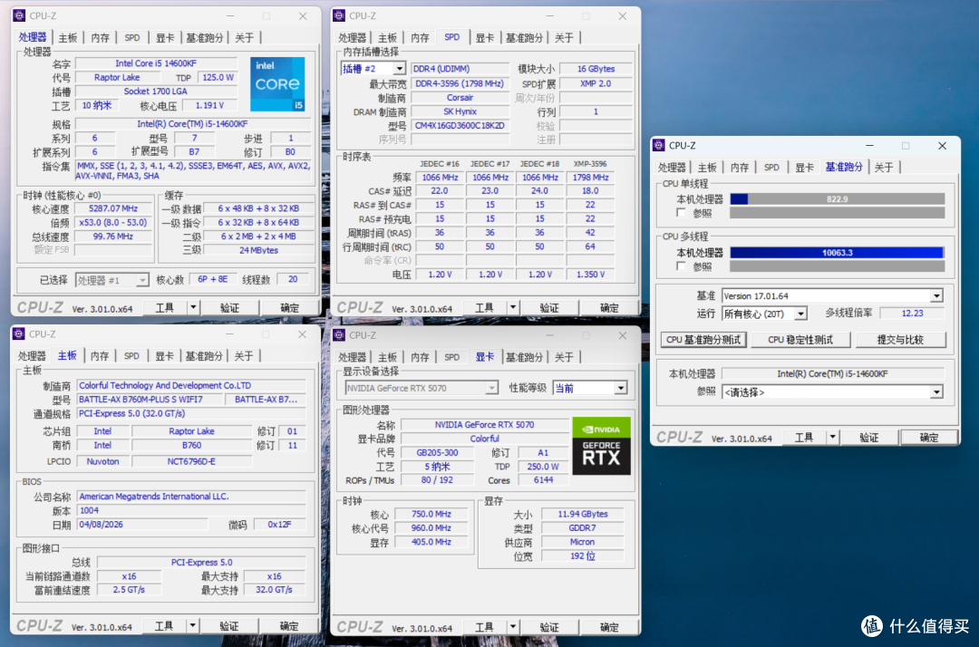Click 验证 in SPD window
Image resolution: width=979 pixels, height=647 pixels.
coord(549,307)
